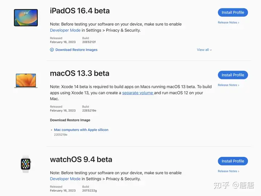Install Profile for watchOS 9.4 beta
The height and width of the screenshot is (196, 261).
(233, 161)
